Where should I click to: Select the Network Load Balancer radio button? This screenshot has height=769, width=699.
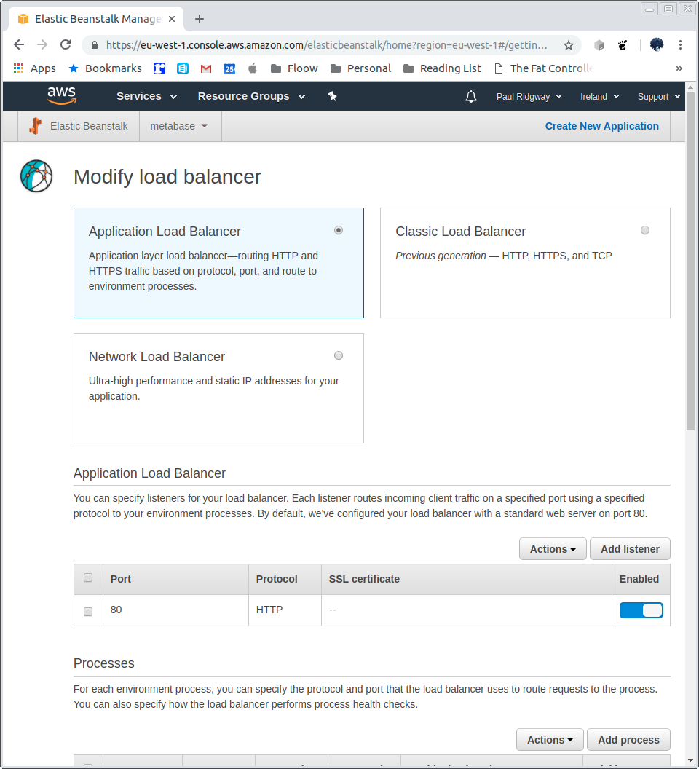339,355
